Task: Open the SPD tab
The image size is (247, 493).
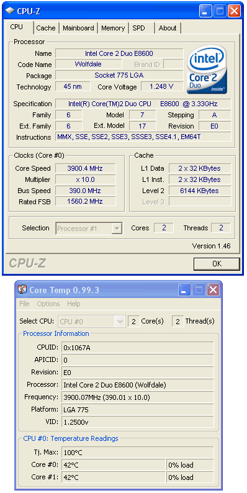Action: (138, 28)
